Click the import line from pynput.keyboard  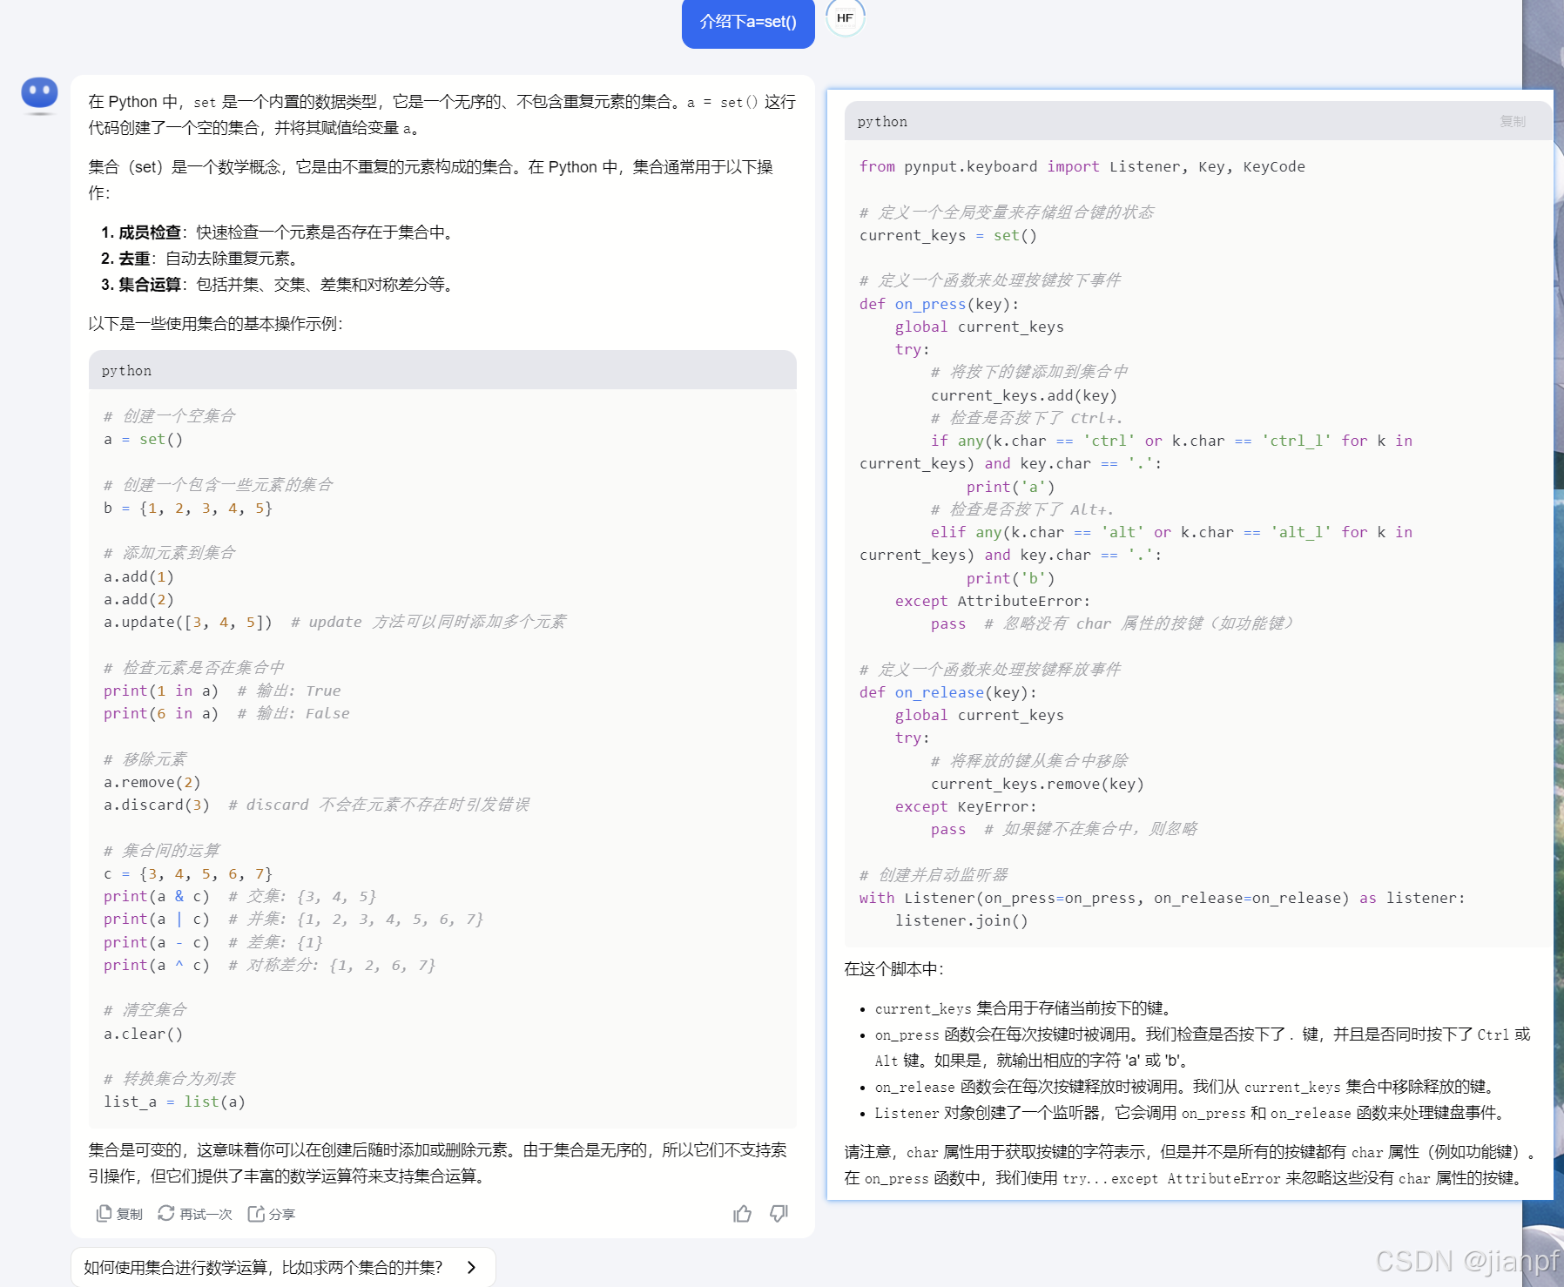point(1082,166)
